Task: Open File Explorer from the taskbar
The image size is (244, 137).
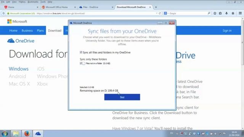Action: [16, 134]
